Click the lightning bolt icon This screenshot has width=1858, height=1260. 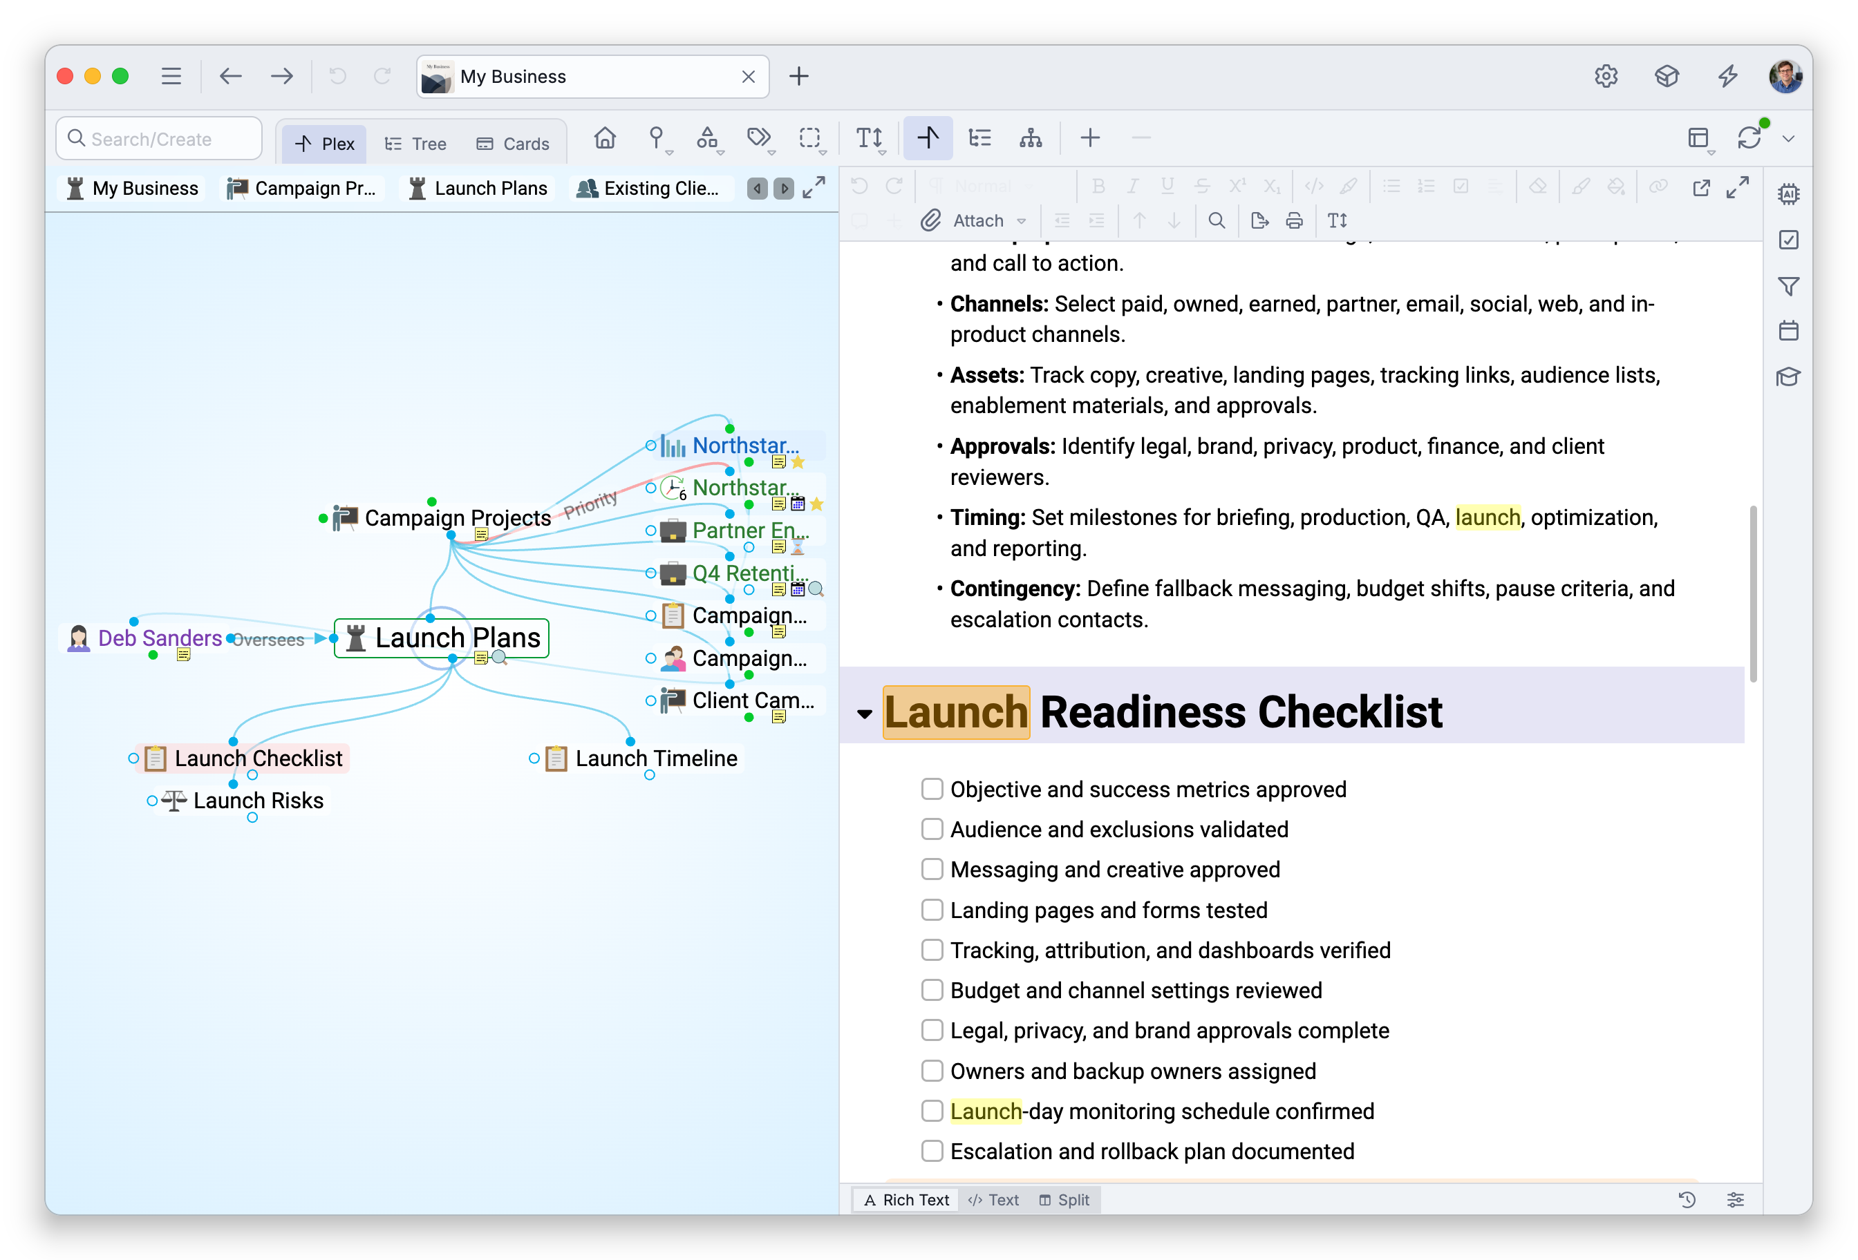(x=1729, y=76)
